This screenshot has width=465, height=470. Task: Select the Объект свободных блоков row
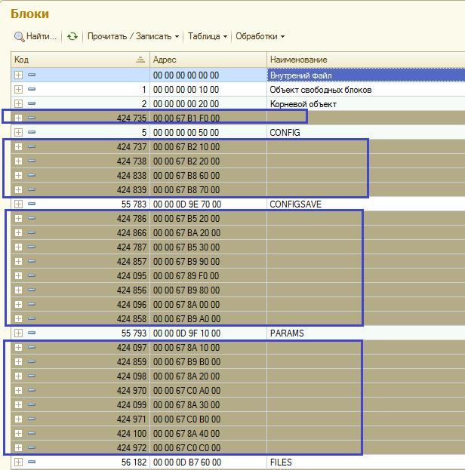coord(365,90)
